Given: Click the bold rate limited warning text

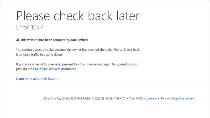Looking at the screenshot, I should pyautogui.click(x=54, y=40).
